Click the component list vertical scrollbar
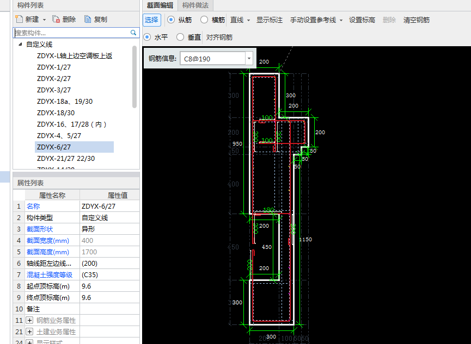Screen dimensions: 471x344 (x=134, y=77)
